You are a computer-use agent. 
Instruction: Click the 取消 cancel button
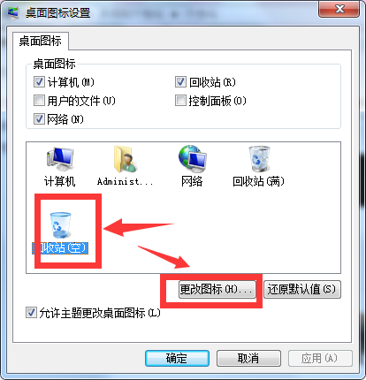[248, 358]
